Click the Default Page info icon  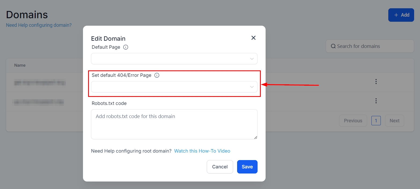tap(126, 47)
